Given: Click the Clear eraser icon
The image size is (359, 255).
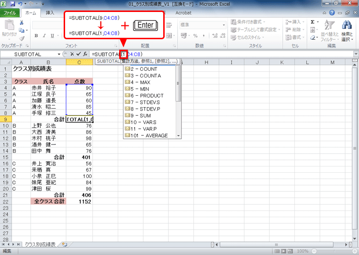Looking at the screenshot, I should pos(313,37).
